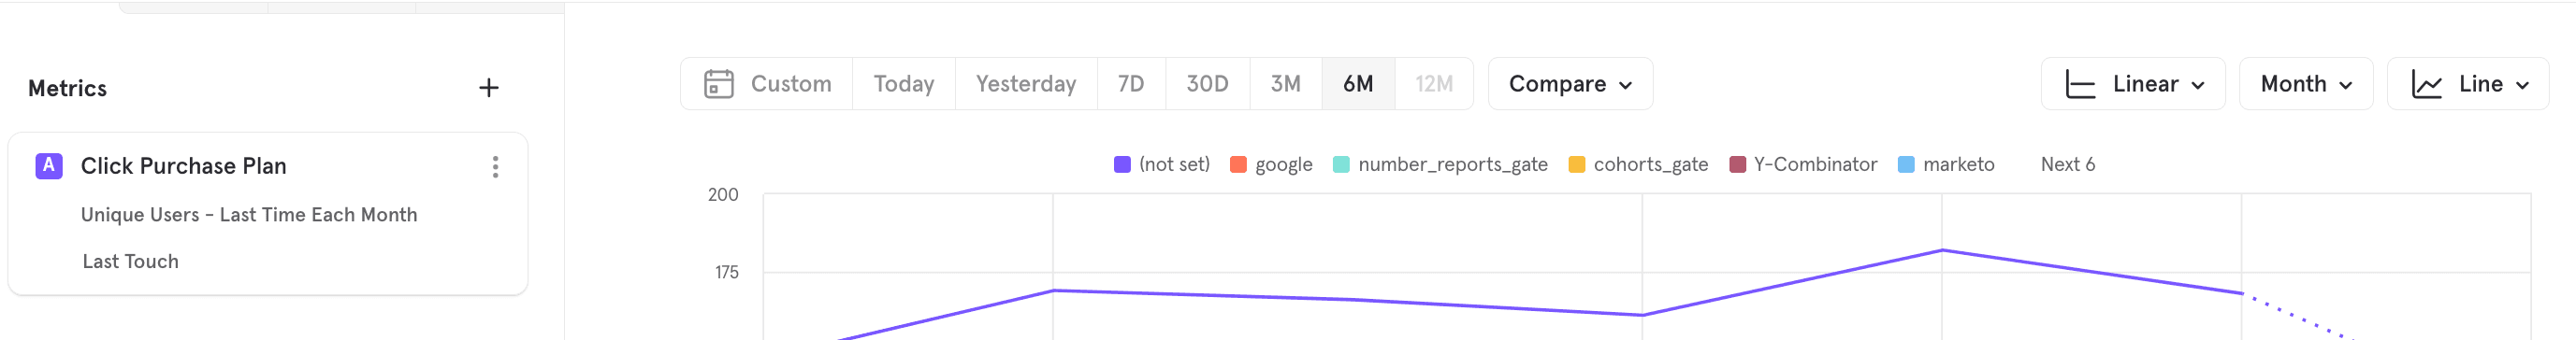Image resolution: width=2576 pixels, height=340 pixels.
Task: Click the plus icon to add metric
Action: (x=488, y=88)
